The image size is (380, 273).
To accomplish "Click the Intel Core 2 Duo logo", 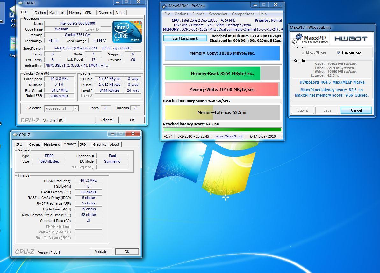I will [127, 32].
